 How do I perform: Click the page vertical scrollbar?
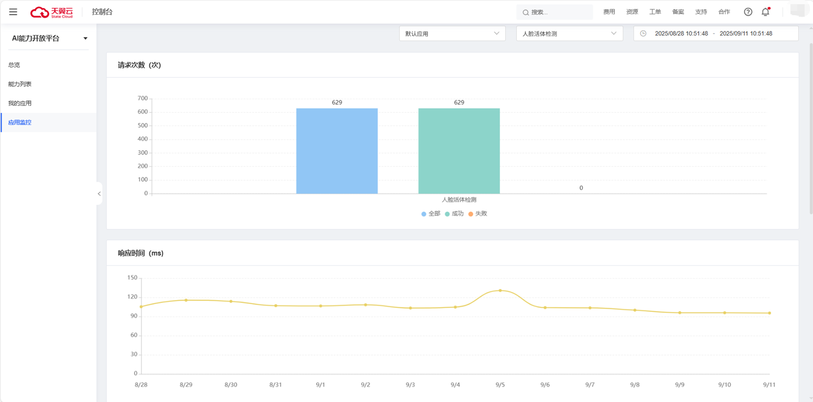pyautogui.click(x=810, y=128)
